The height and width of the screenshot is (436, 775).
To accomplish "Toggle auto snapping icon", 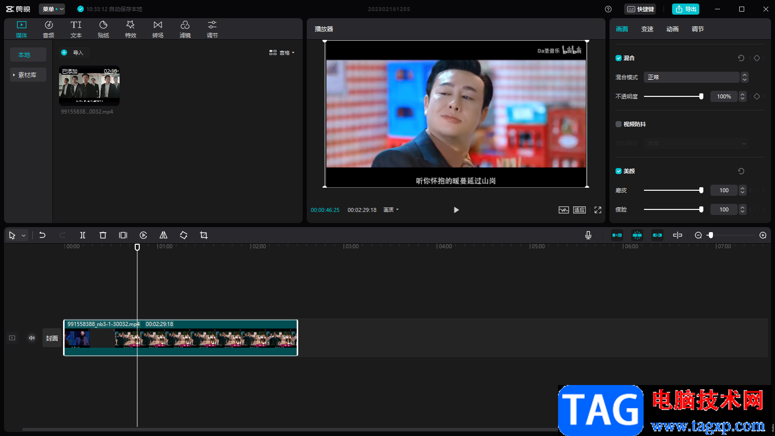I will click(x=637, y=235).
